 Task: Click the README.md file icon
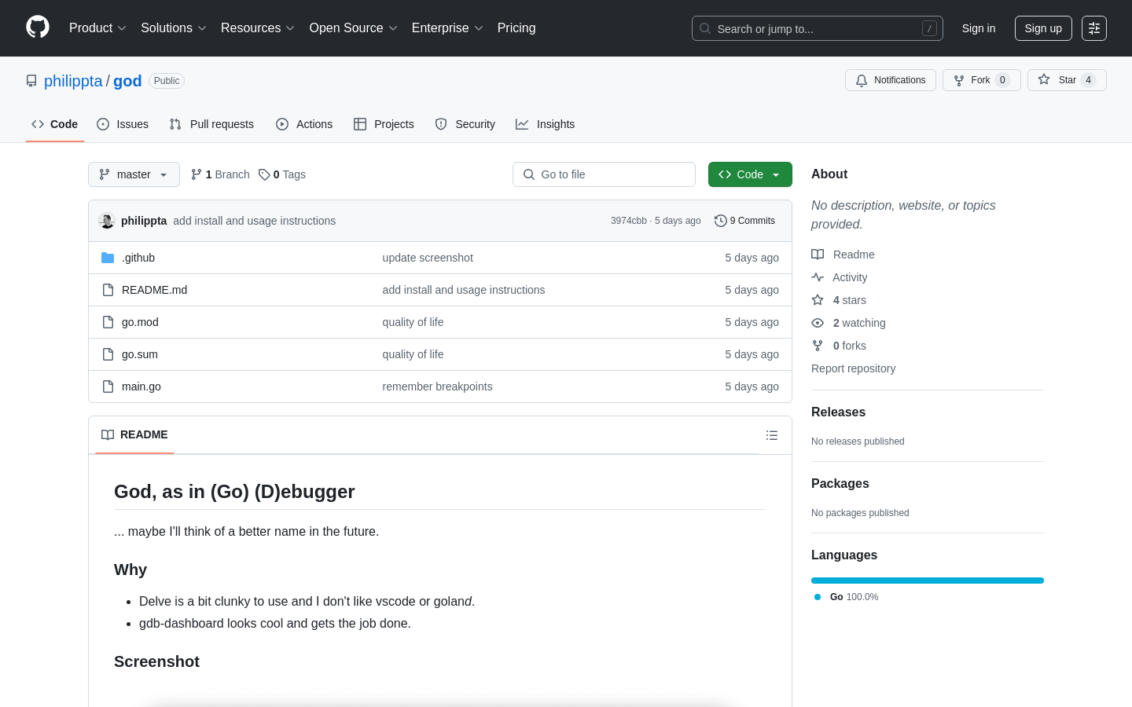point(108,290)
